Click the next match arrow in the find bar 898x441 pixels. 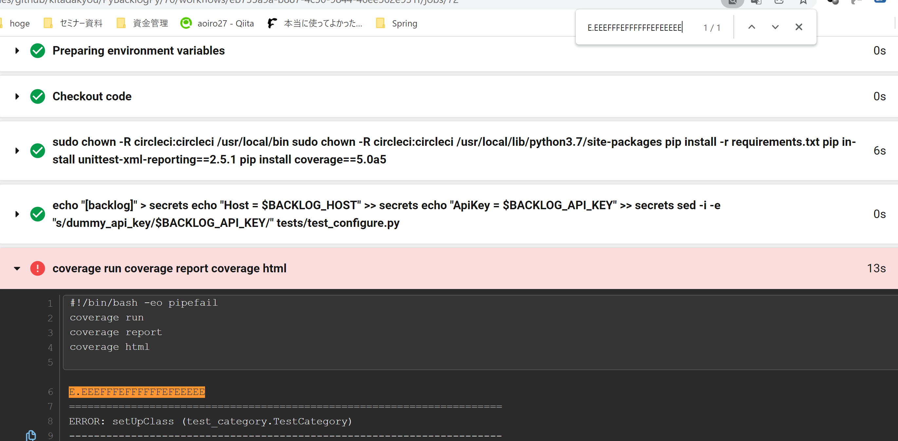point(775,27)
